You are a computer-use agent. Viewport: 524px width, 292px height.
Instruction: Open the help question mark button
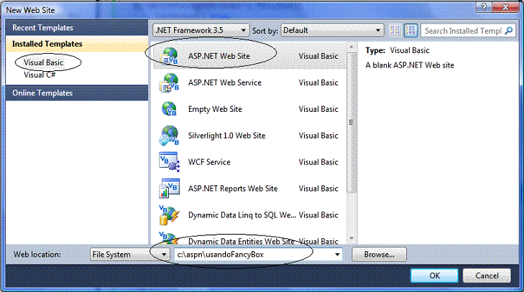[x=484, y=6]
